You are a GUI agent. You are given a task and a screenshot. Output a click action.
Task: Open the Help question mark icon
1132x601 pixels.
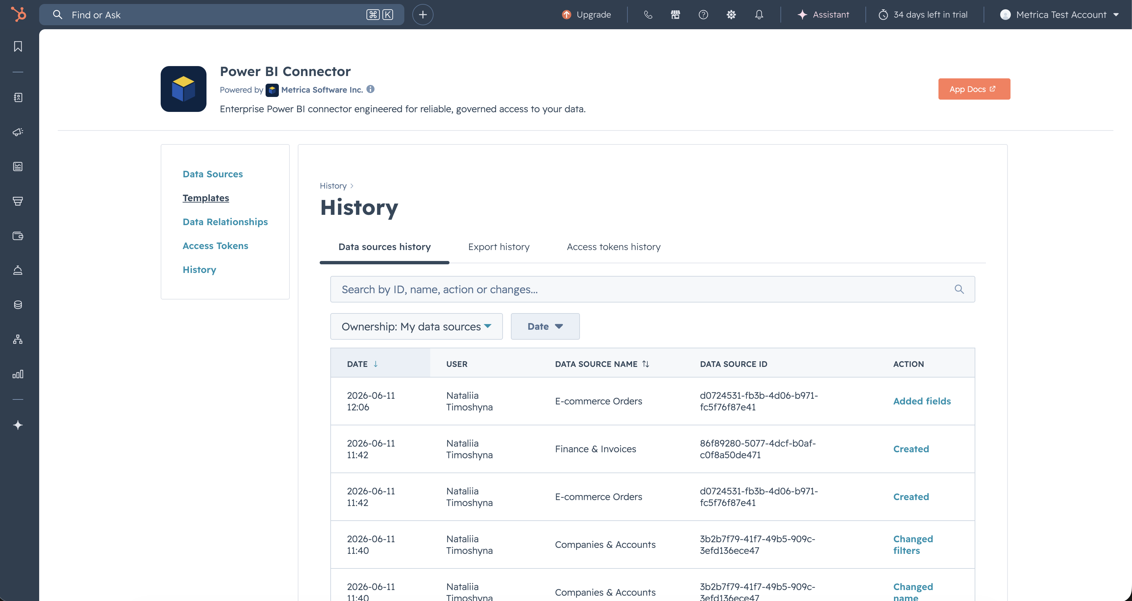click(703, 15)
